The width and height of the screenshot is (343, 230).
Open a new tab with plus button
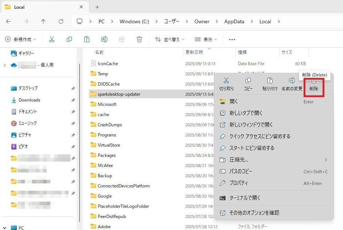point(97,7)
